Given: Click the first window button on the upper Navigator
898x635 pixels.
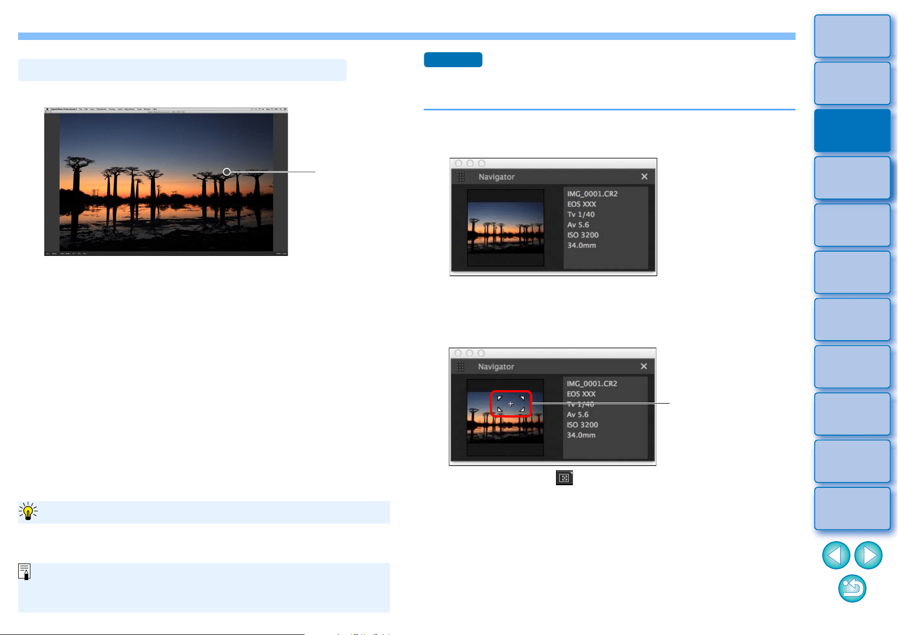Looking at the screenshot, I should tap(458, 164).
